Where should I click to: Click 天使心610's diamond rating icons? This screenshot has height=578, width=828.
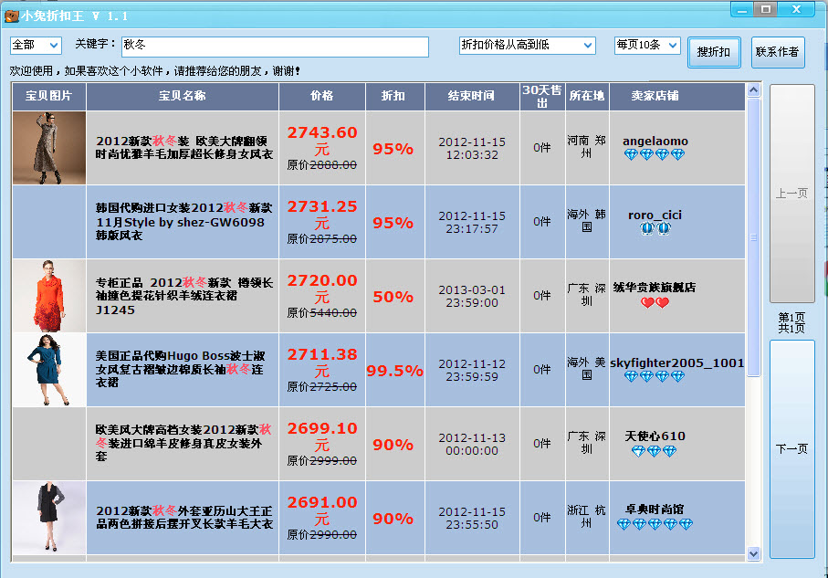click(x=655, y=452)
